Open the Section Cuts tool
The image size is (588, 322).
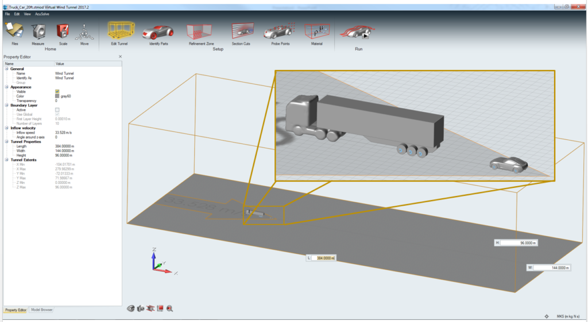(241, 32)
